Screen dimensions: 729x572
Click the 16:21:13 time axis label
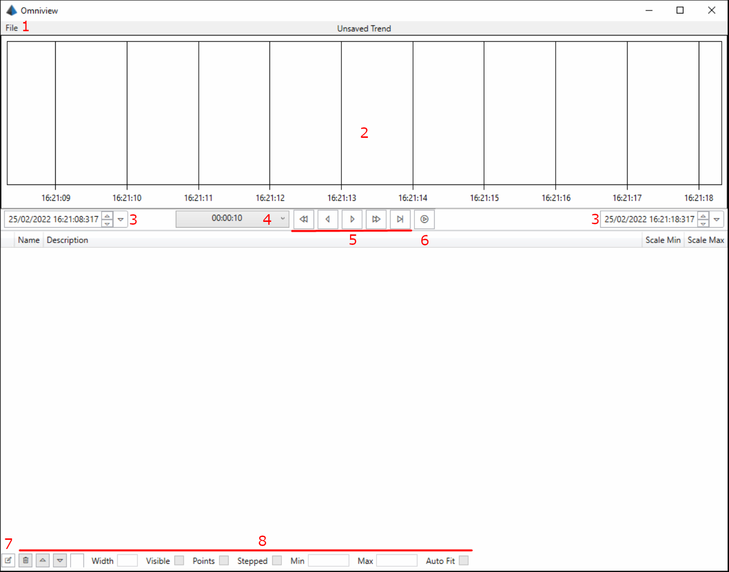(x=342, y=198)
